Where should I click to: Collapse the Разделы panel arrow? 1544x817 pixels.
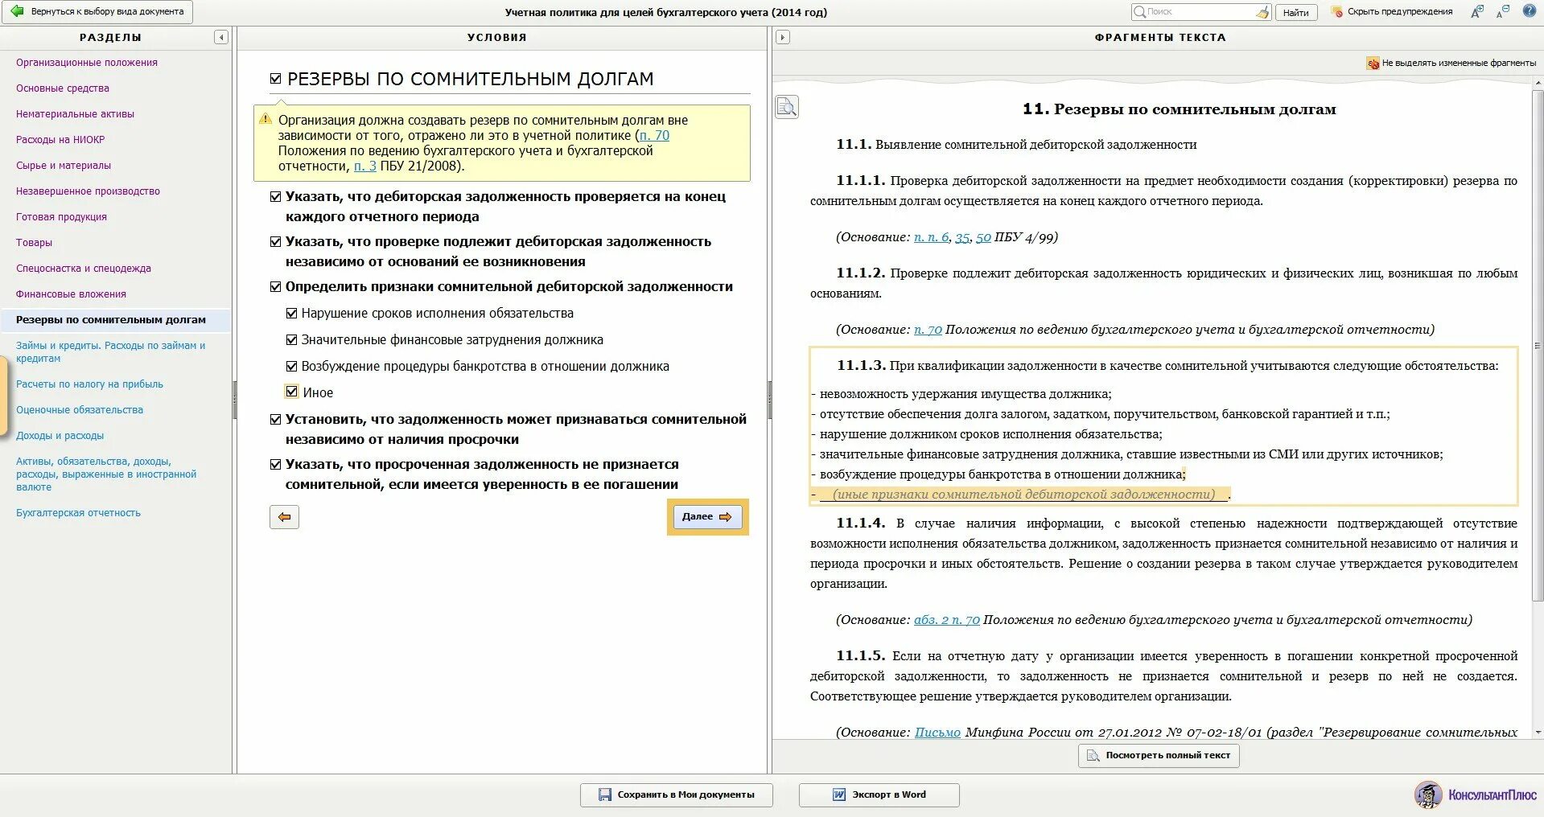[221, 37]
